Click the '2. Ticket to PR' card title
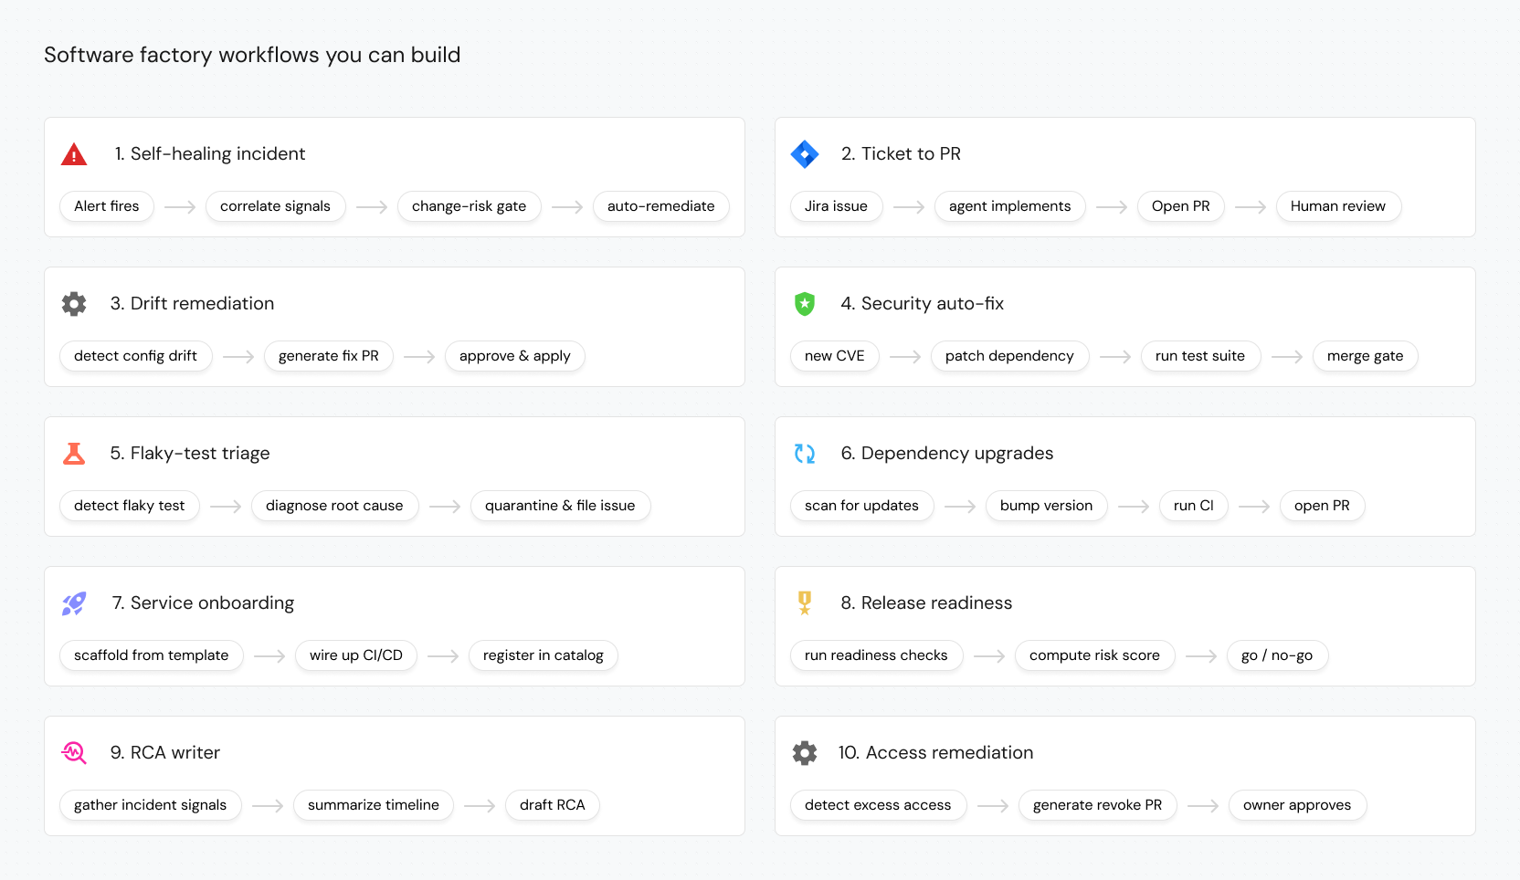1520x880 pixels. coord(902,154)
